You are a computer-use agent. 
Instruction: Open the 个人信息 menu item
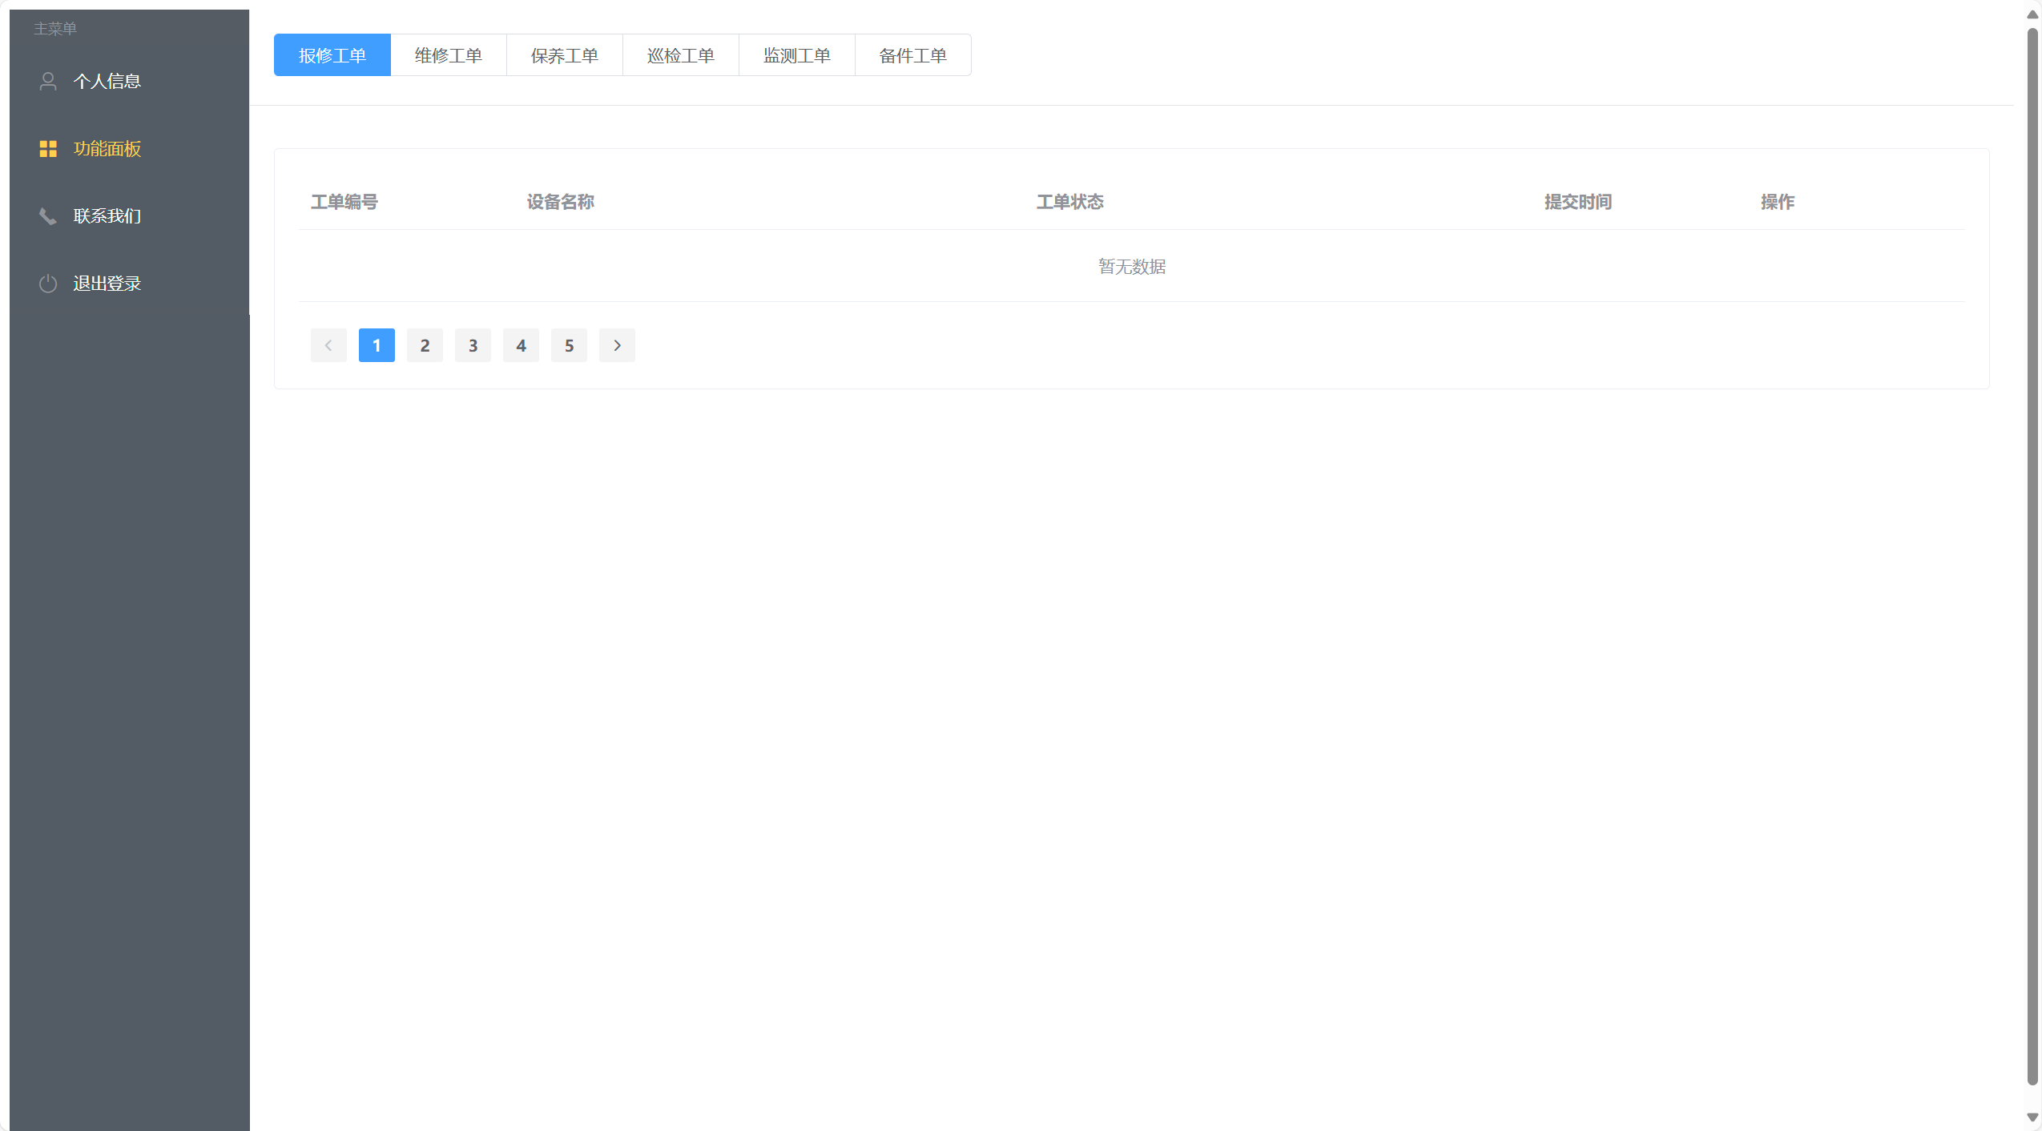click(x=107, y=81)
